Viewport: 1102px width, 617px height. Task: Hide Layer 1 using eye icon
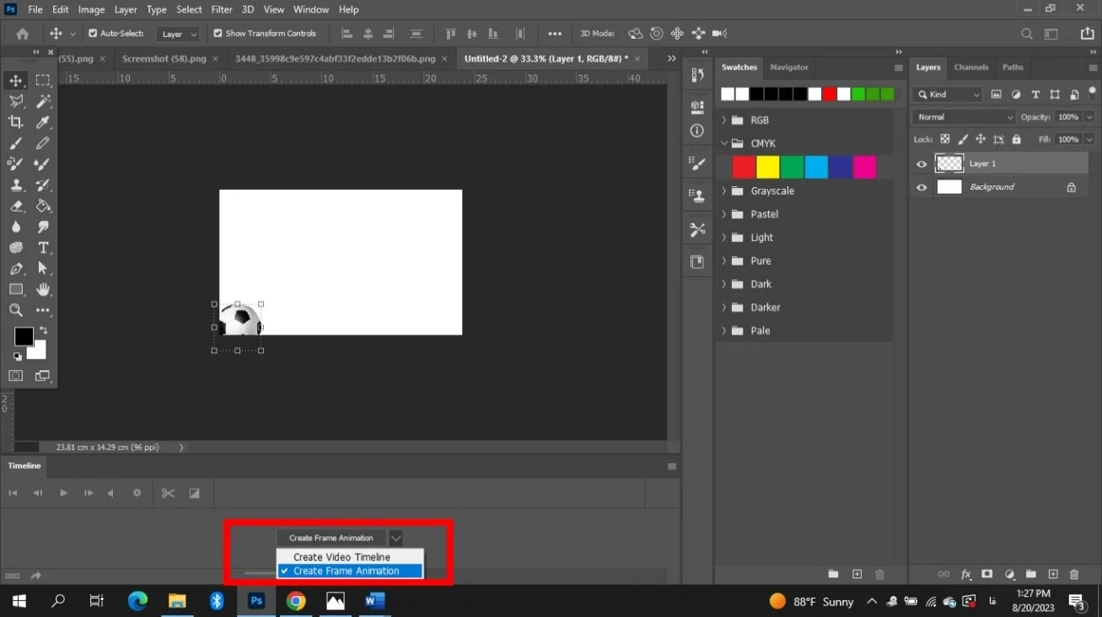[922, 164]
